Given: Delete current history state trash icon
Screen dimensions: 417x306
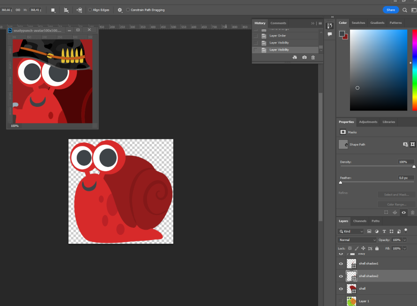Looking at the screenshot, I should tap(313, 58).
